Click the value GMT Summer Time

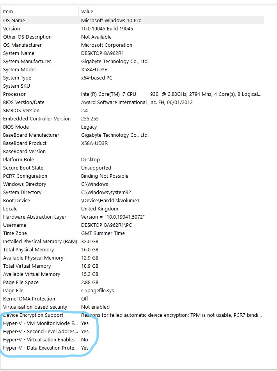click(103, 233)
